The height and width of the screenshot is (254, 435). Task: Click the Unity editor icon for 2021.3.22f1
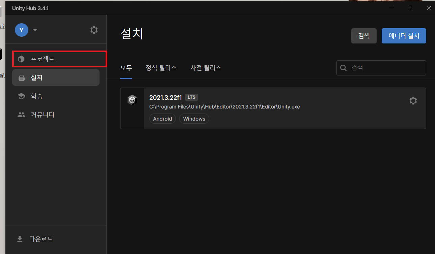132,100
